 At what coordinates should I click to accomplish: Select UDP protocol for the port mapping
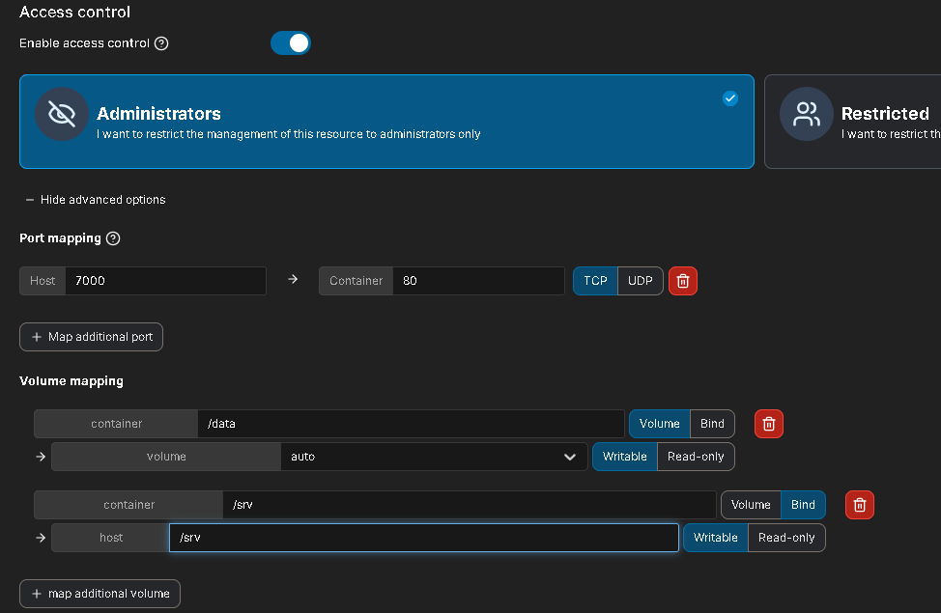640,281
